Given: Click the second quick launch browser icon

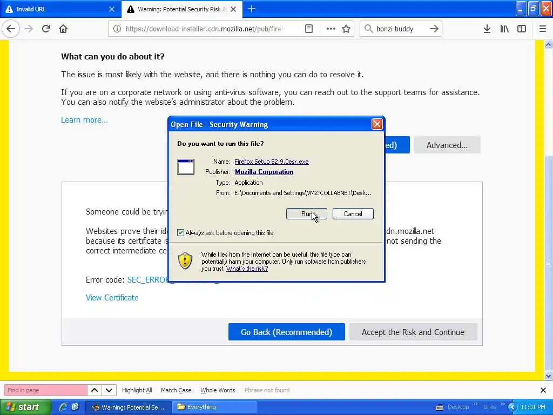Looking at the screenshot, I should click(75, 407).
